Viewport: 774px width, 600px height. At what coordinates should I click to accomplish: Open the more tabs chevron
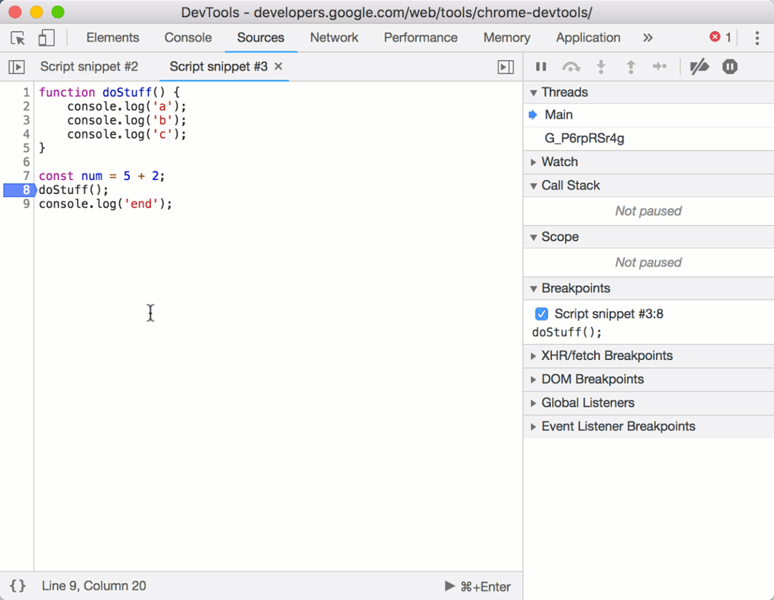coord(647,38)
